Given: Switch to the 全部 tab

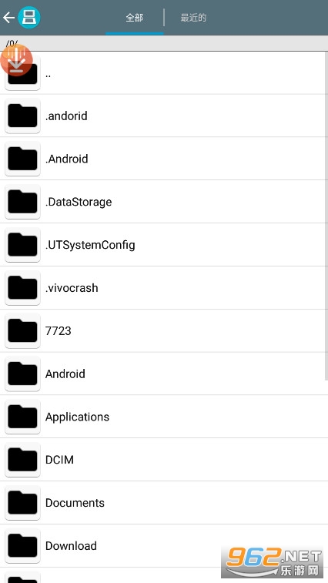Looking at the screenshot, I should pos(134,18).
